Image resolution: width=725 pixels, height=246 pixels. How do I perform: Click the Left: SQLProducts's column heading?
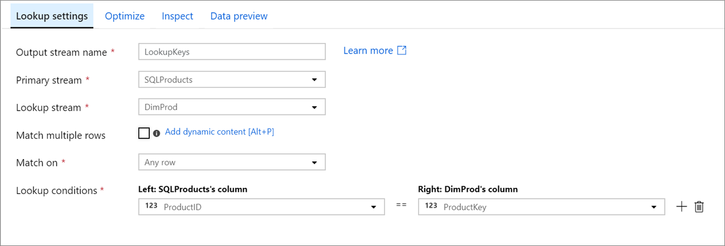coord(193,190)
